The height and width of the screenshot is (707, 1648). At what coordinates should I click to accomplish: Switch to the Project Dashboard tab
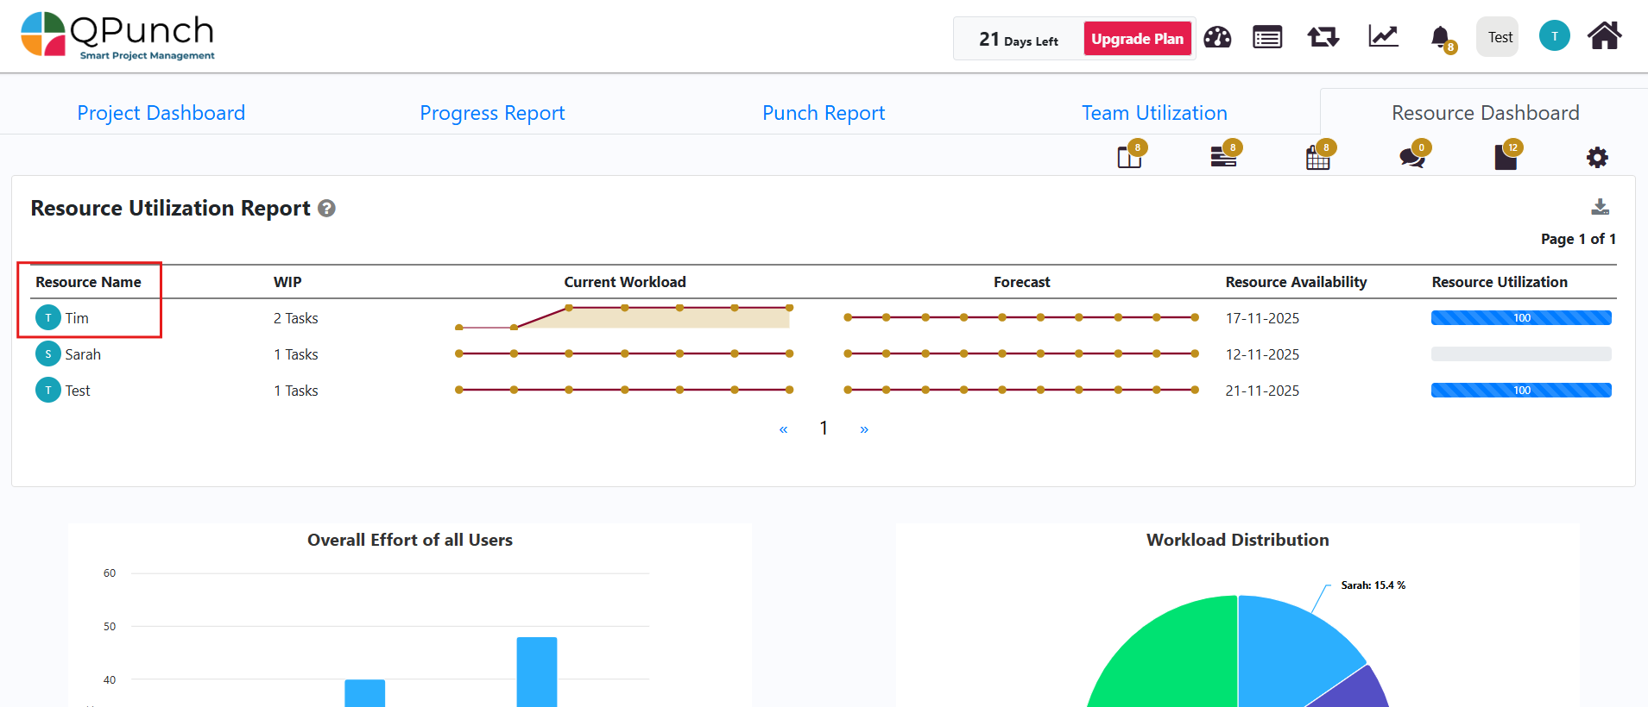tap(161, 113)
